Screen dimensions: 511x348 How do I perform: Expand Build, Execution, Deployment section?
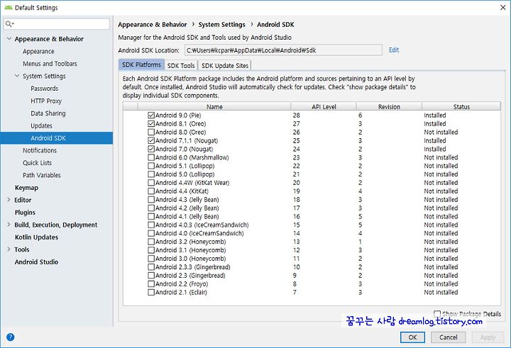[9, 225]
